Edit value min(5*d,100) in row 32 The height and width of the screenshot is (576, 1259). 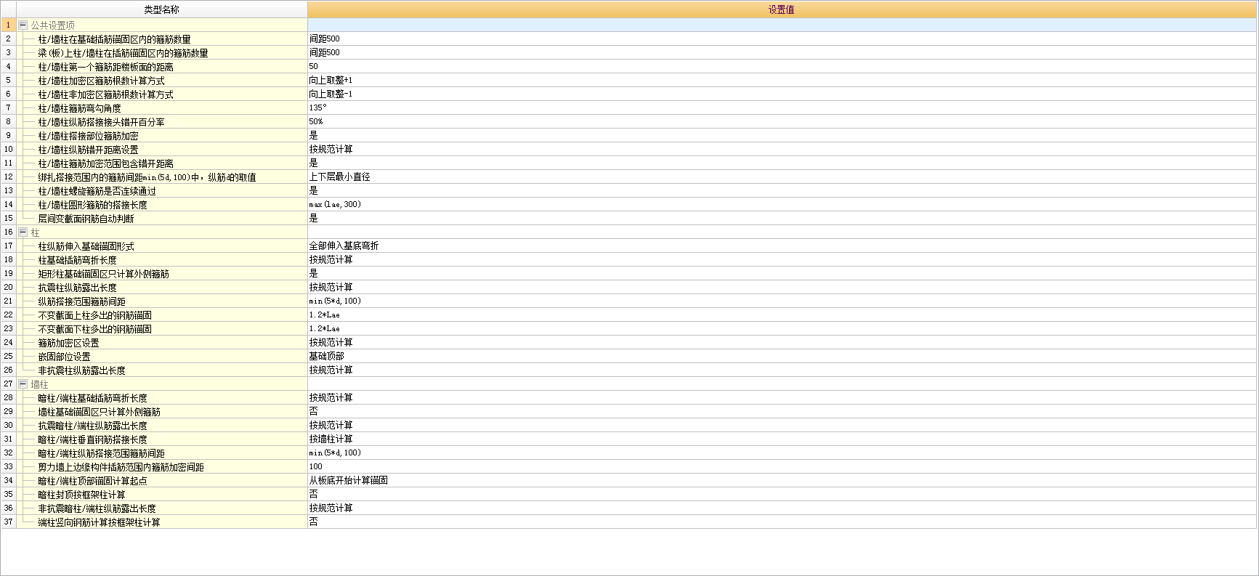point(782,453)
